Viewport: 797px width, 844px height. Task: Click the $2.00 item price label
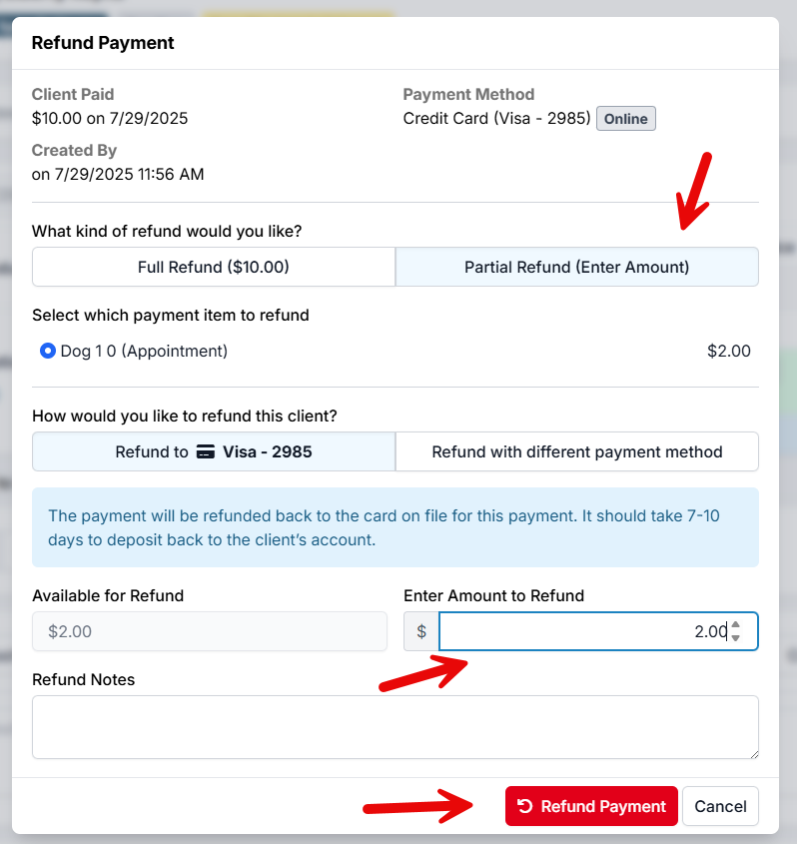(728, 352)
